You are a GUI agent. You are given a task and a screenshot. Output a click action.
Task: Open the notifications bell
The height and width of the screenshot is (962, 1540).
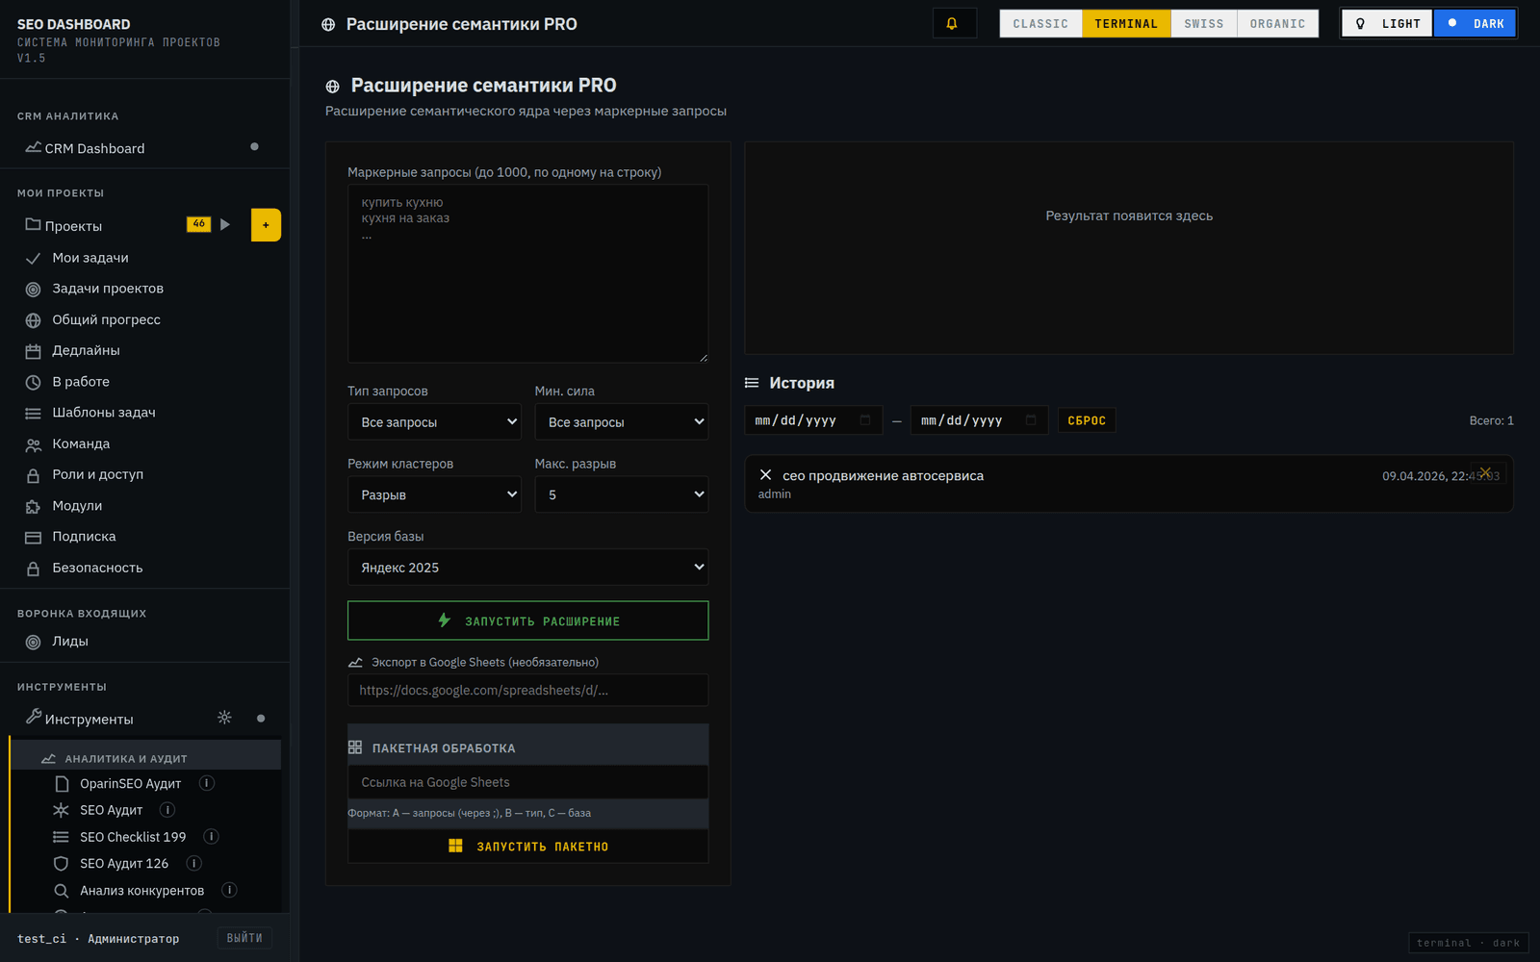954,23
